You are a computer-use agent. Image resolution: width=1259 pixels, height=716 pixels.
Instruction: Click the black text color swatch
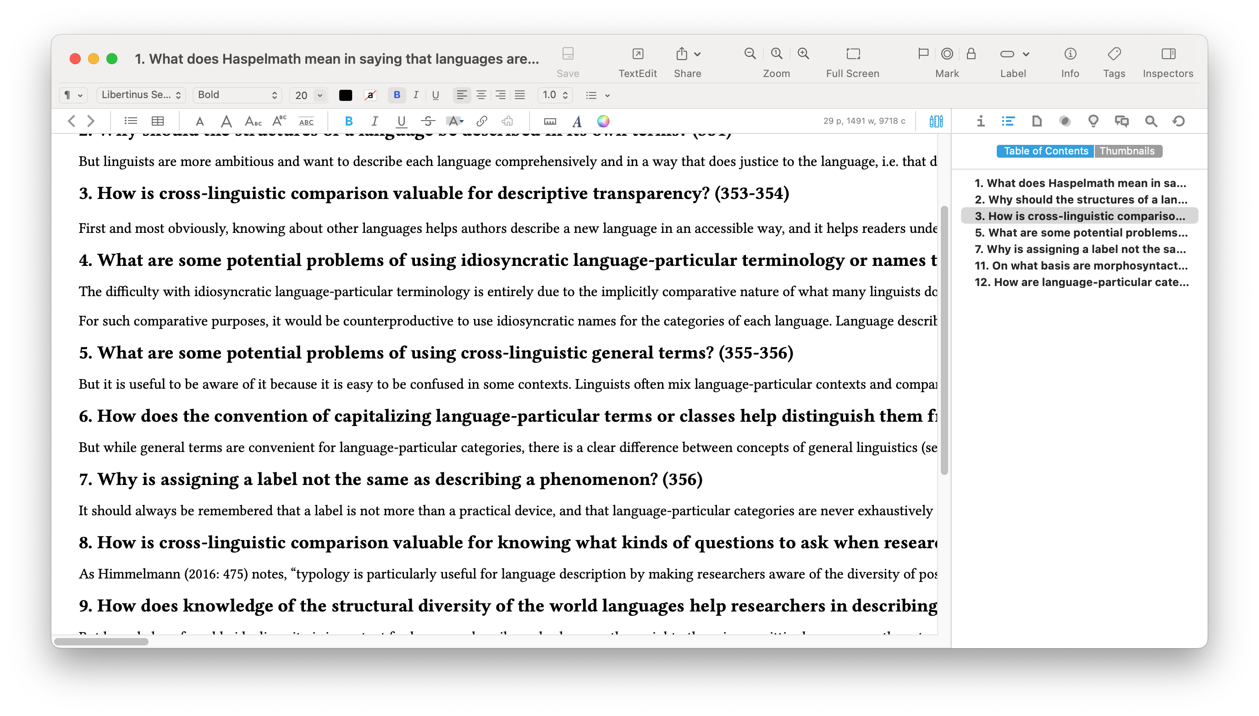point(345,95)
